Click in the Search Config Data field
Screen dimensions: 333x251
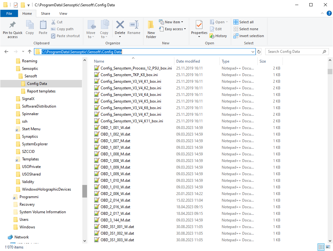[x=293, y=52]
